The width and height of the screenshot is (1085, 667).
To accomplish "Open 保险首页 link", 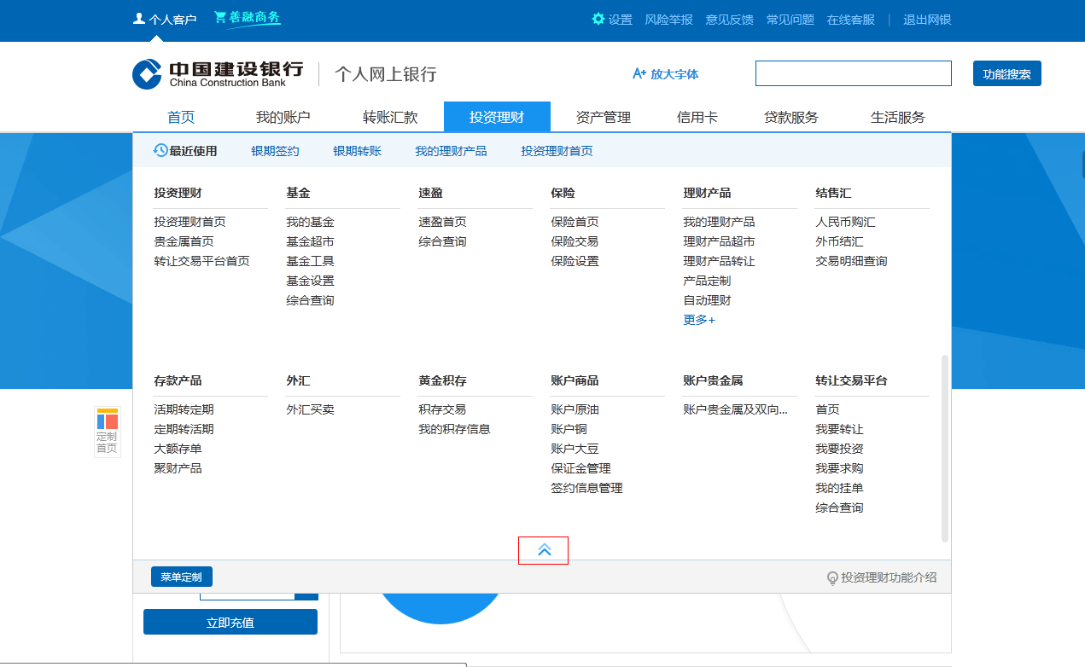I will point(575,222).
